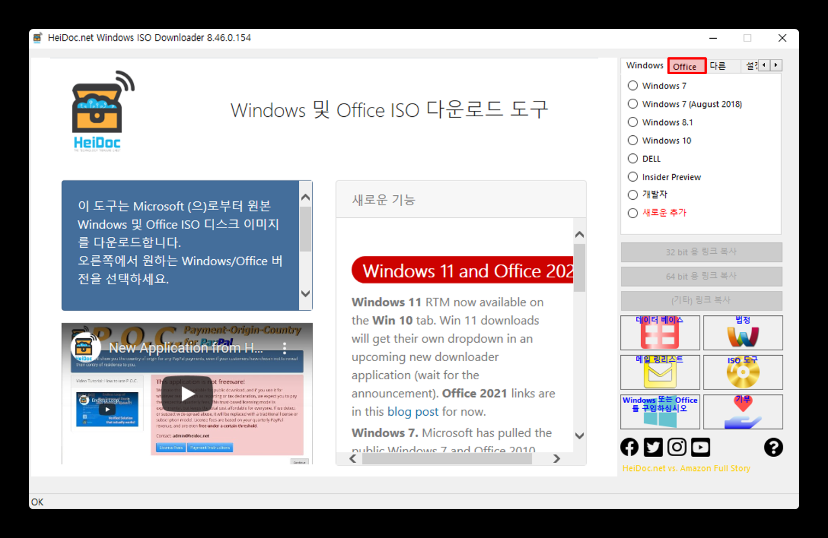Image resolution: width=828 pixels, height=538 pixels.
Task: Click the 32 bit 용 링크 복사 button
Action: tap(701, 252)
